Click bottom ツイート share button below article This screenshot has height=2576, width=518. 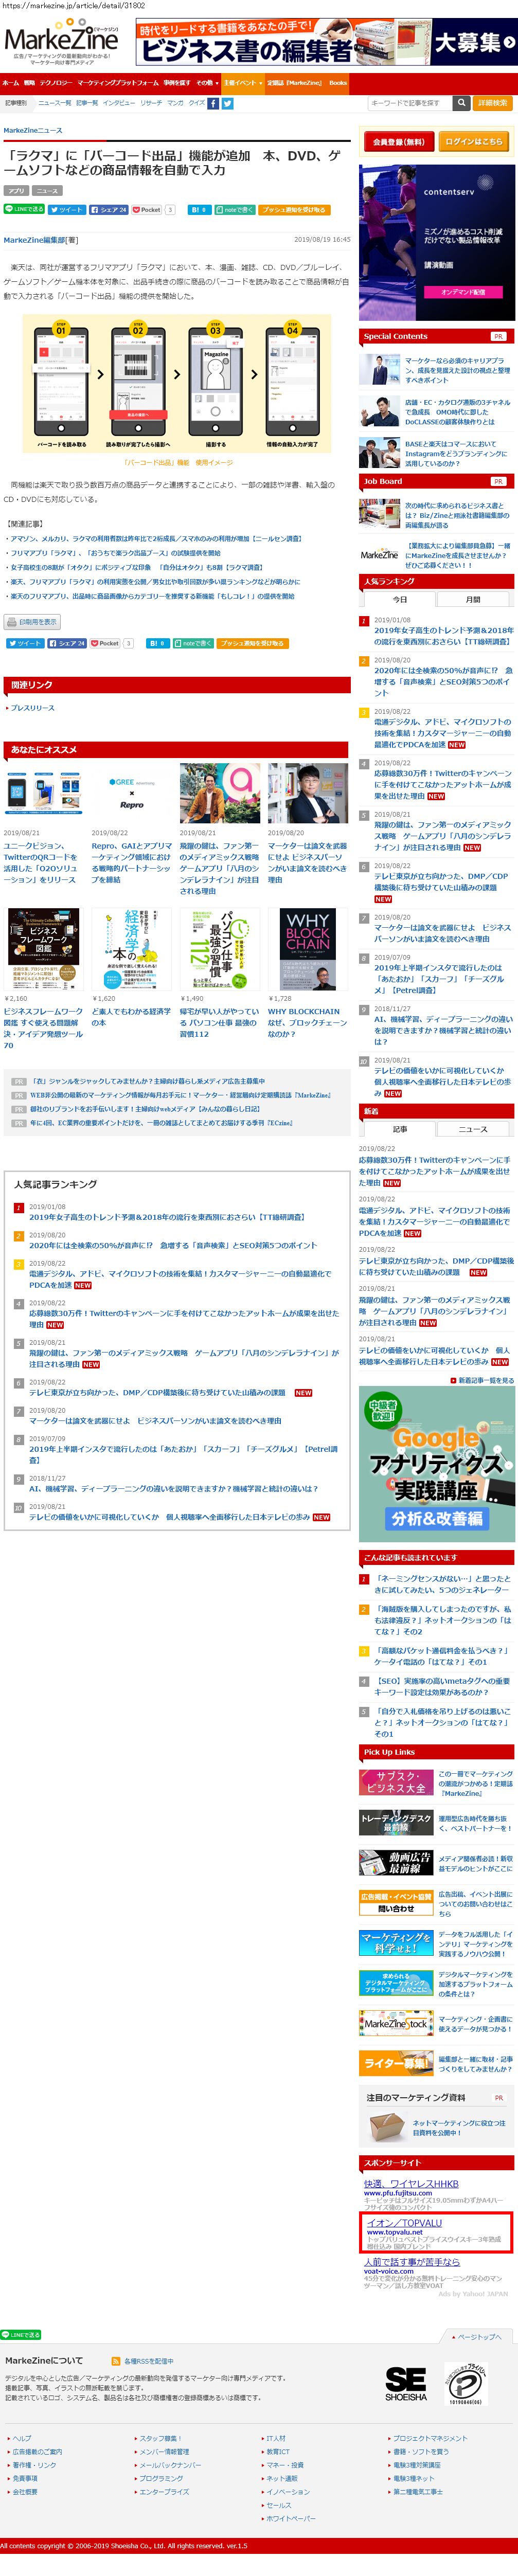25,643
